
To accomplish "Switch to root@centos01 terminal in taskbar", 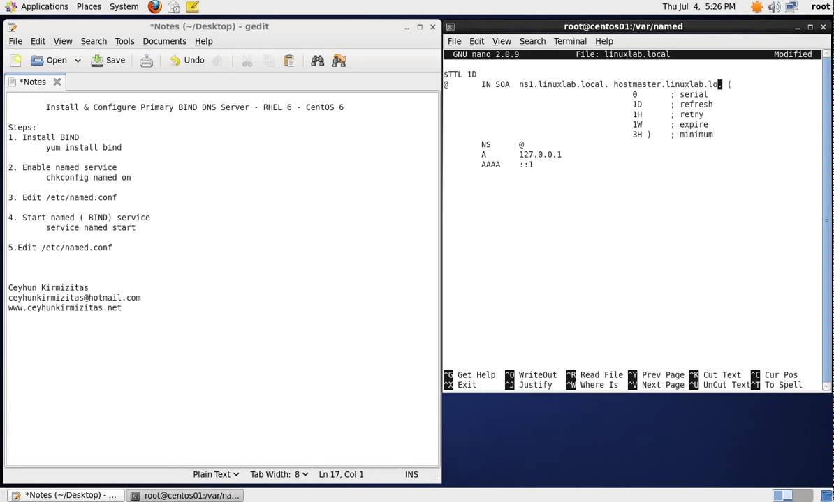I will [185, 495].
